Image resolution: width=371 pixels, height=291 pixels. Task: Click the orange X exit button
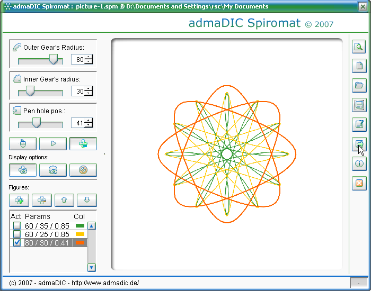click(x=359, y=183)
